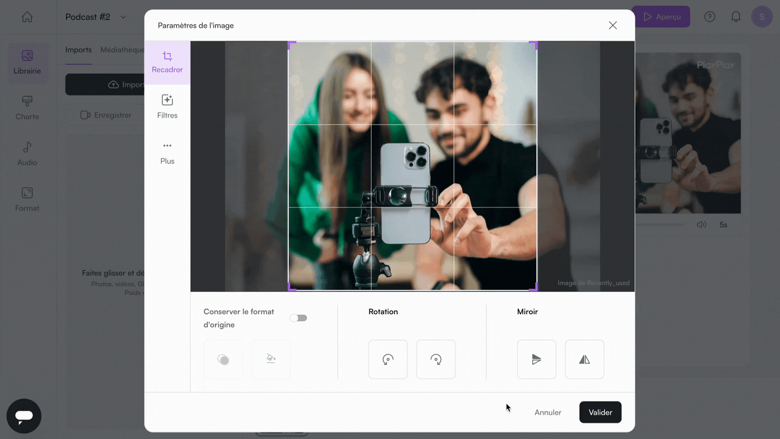
Task: Click the Annuler button
Action: coord(548,412)
